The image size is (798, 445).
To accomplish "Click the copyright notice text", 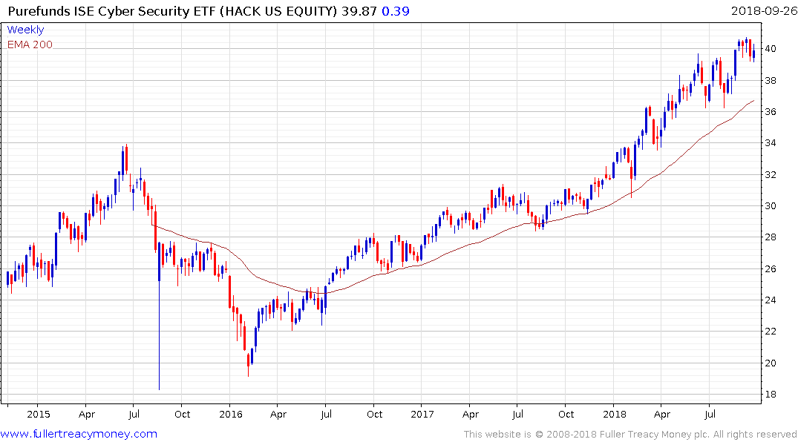I will 630,435.
